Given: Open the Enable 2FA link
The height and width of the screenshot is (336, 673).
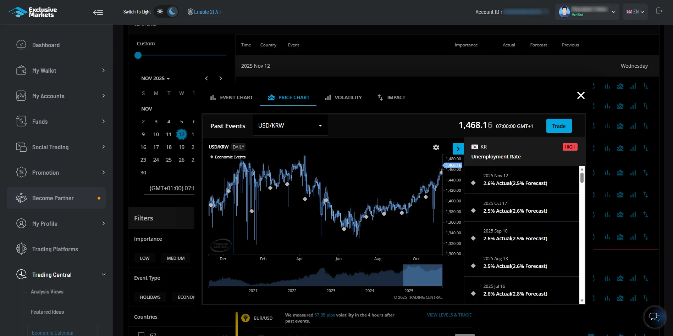Looking at the screenshot, I should tap(205, 12).
